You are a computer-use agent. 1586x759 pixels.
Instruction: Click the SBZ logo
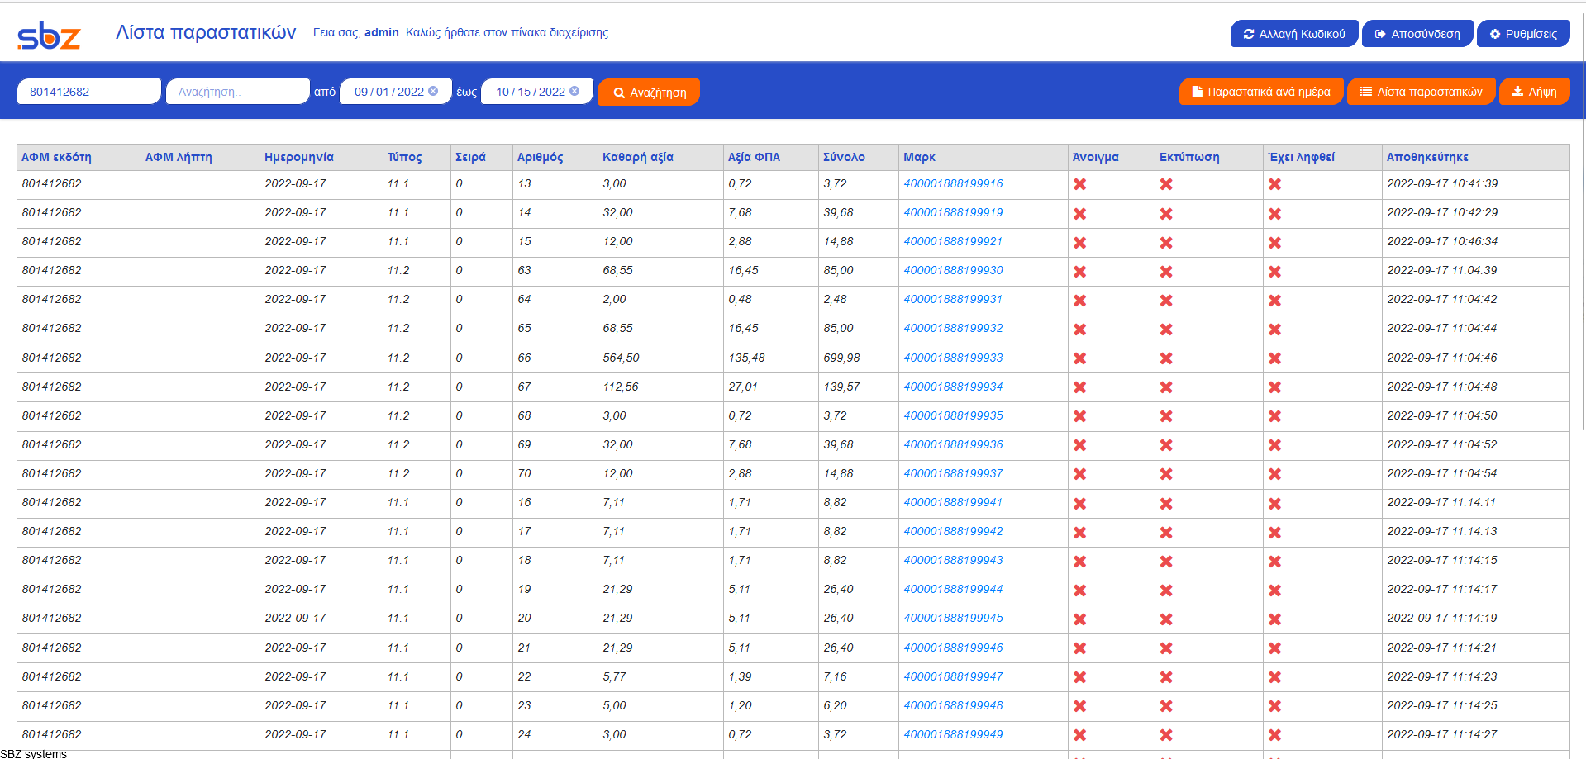tap(49, 33)
